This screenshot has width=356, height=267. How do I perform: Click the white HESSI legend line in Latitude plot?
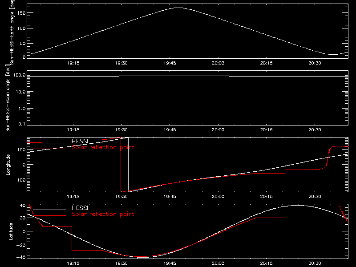coord(49,210)
